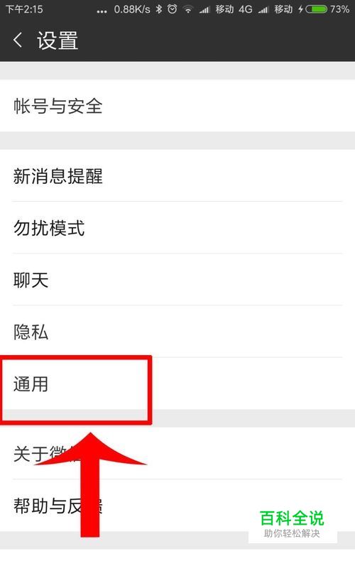Click the battery indicator icon
355x561 pixels.
(x=317, y=9)
